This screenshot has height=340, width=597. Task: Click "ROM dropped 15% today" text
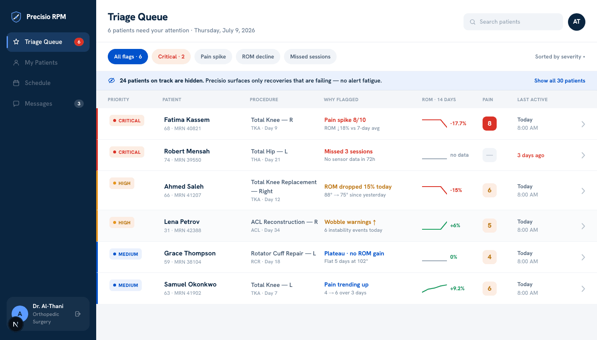358,187
